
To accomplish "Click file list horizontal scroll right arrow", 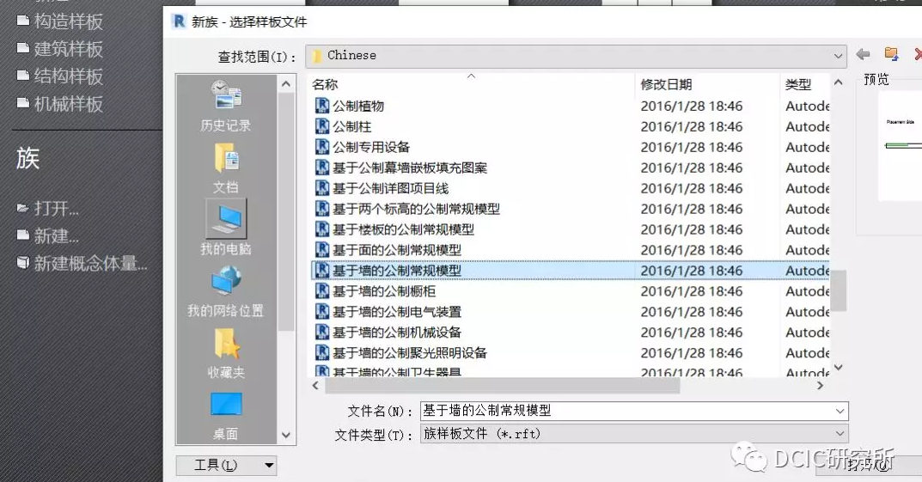I will click(x=821, y=386).
